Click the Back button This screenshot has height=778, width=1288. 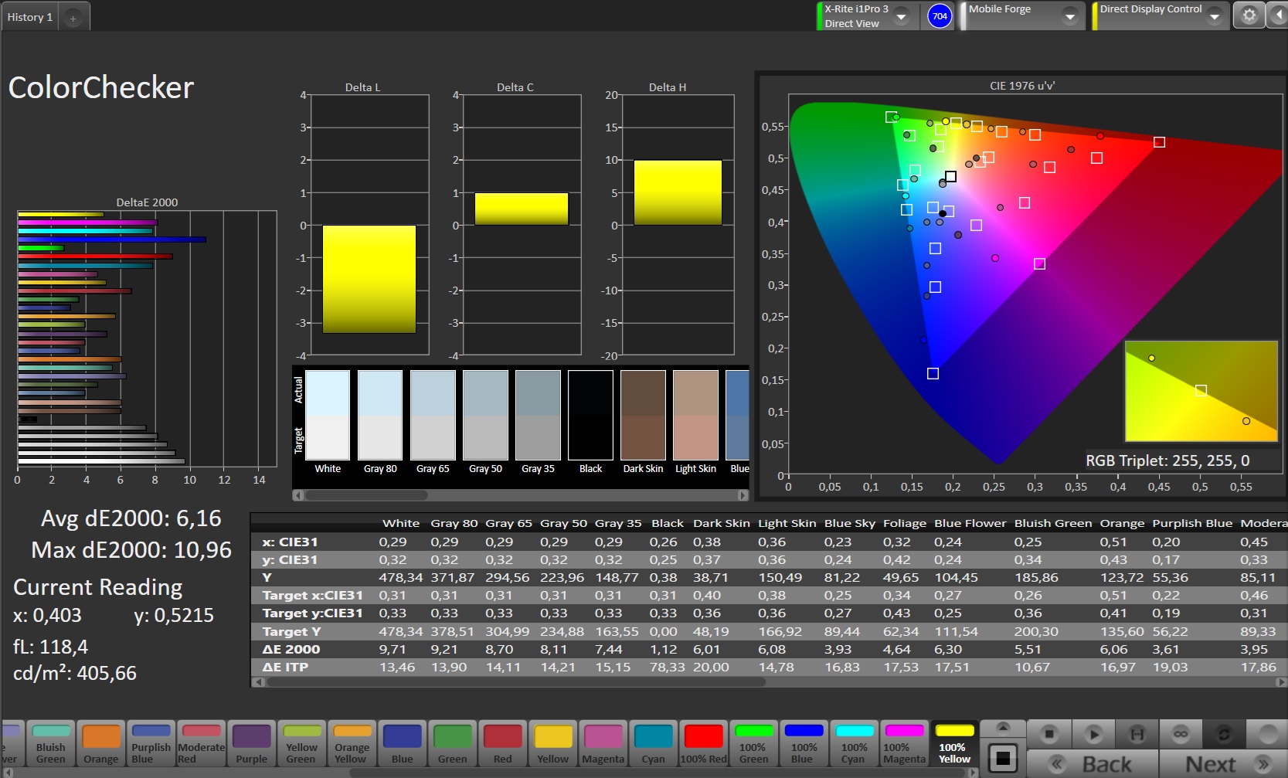click(1093, 764)
